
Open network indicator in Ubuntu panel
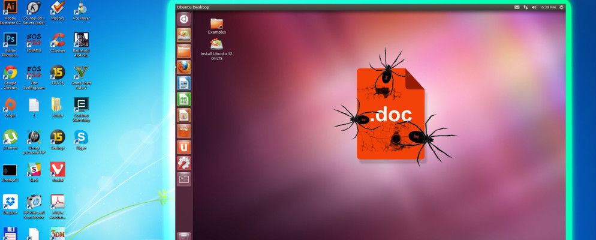coord(526,7)
